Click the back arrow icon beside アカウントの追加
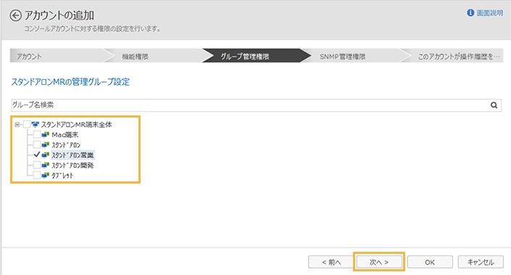The width and height of the screenshot is (511, 275). (x=15, y=15)
